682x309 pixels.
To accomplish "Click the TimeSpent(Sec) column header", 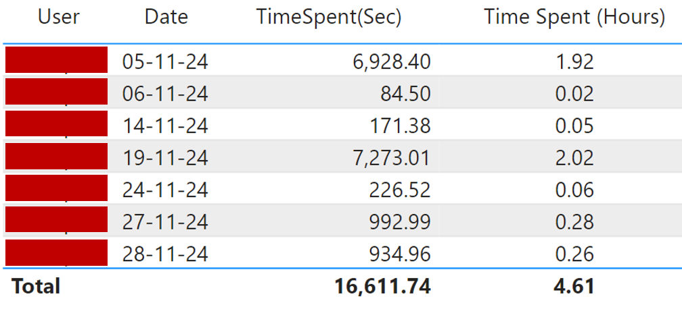I will click(x=329, y=18).
